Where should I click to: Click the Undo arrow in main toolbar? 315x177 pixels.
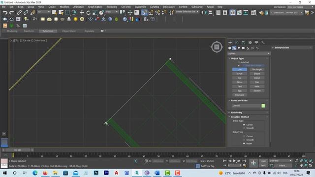pyautogui.click(x=5, y=13)
